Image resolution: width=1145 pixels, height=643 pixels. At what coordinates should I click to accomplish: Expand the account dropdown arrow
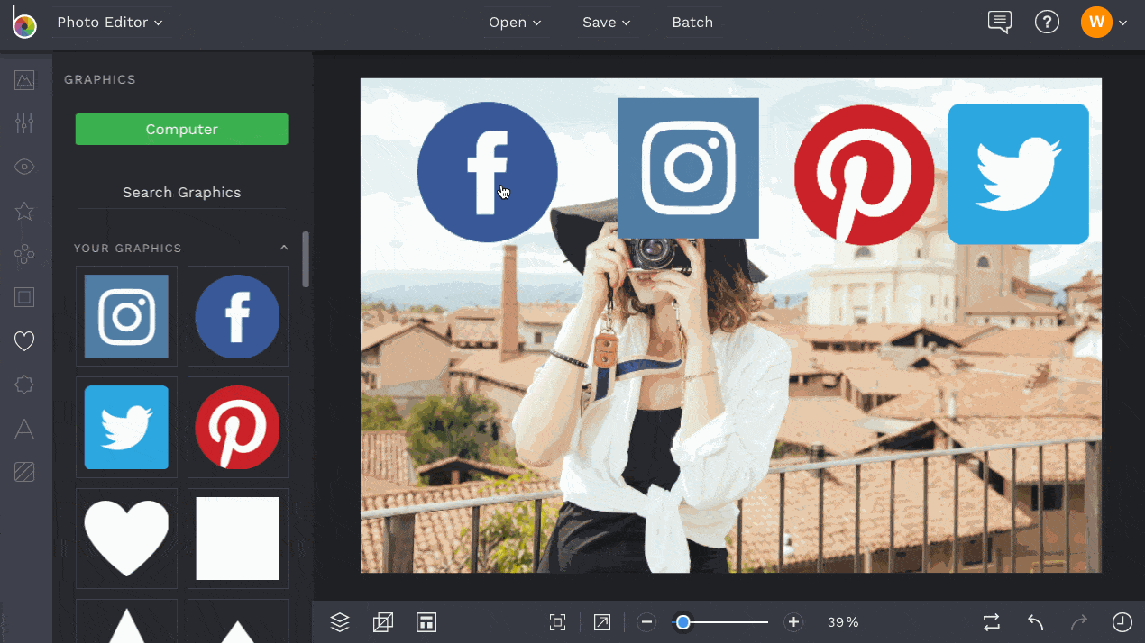(x=1123, y=23)
